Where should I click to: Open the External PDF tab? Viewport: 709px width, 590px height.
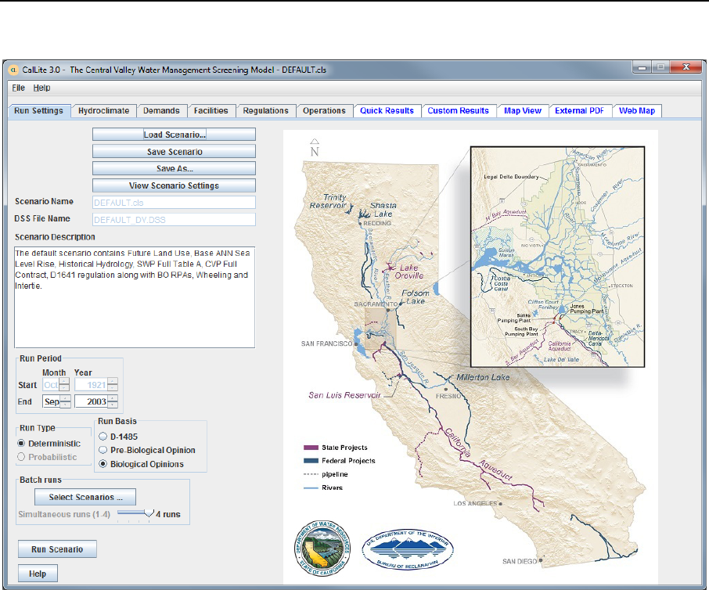tap(580, 111)
